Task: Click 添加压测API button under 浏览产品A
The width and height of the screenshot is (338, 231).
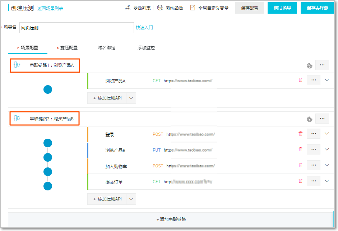Action: pyautogui.click(x=107, y=98)
